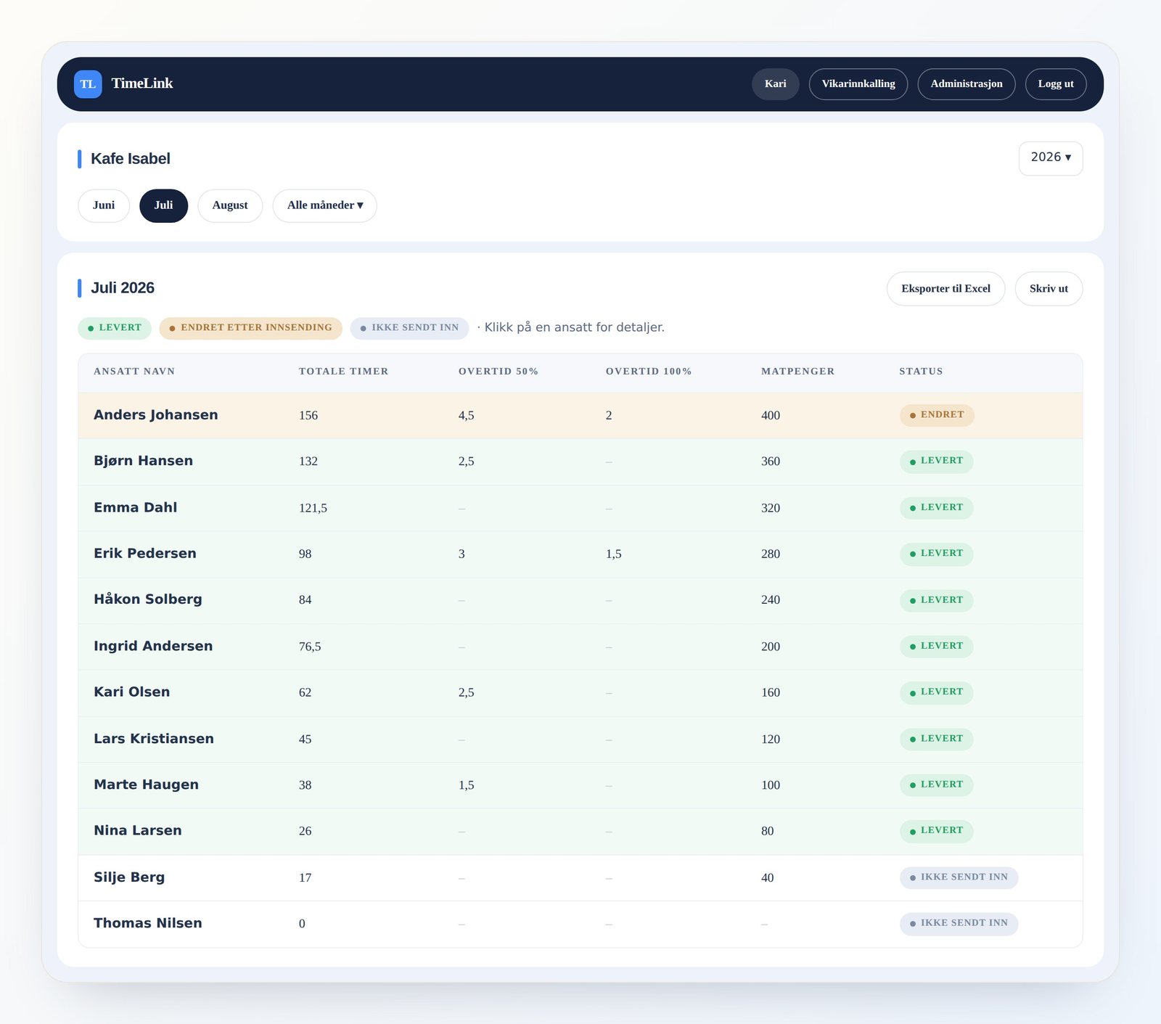
Task: Click the Endret status badge for Anders Johansen
Action: (937, 415)
